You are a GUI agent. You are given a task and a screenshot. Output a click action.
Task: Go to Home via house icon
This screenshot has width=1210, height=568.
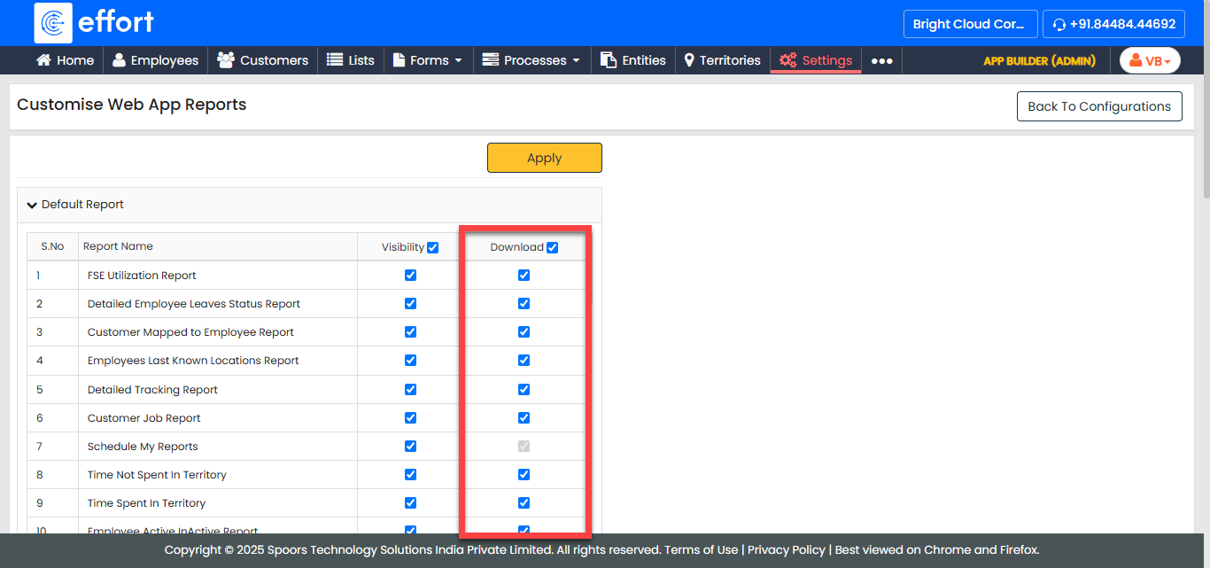[43, 60]
